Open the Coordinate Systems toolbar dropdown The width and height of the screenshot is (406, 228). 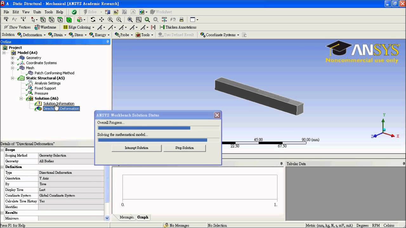pyautogui.click(x=238, y=35)
